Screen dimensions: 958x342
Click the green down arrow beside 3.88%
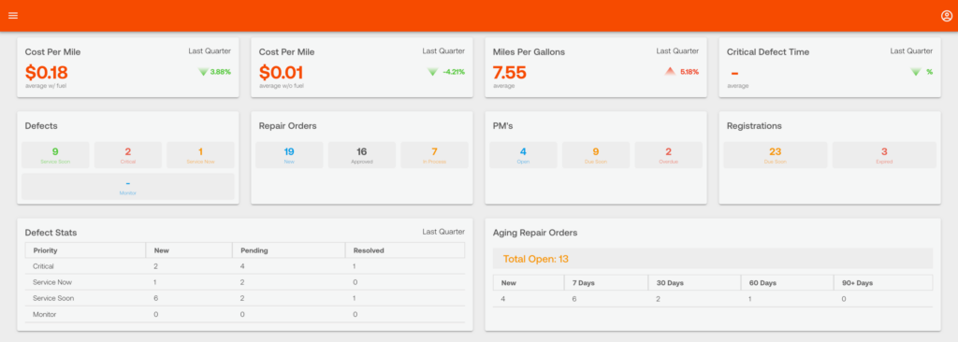[203, 72]
